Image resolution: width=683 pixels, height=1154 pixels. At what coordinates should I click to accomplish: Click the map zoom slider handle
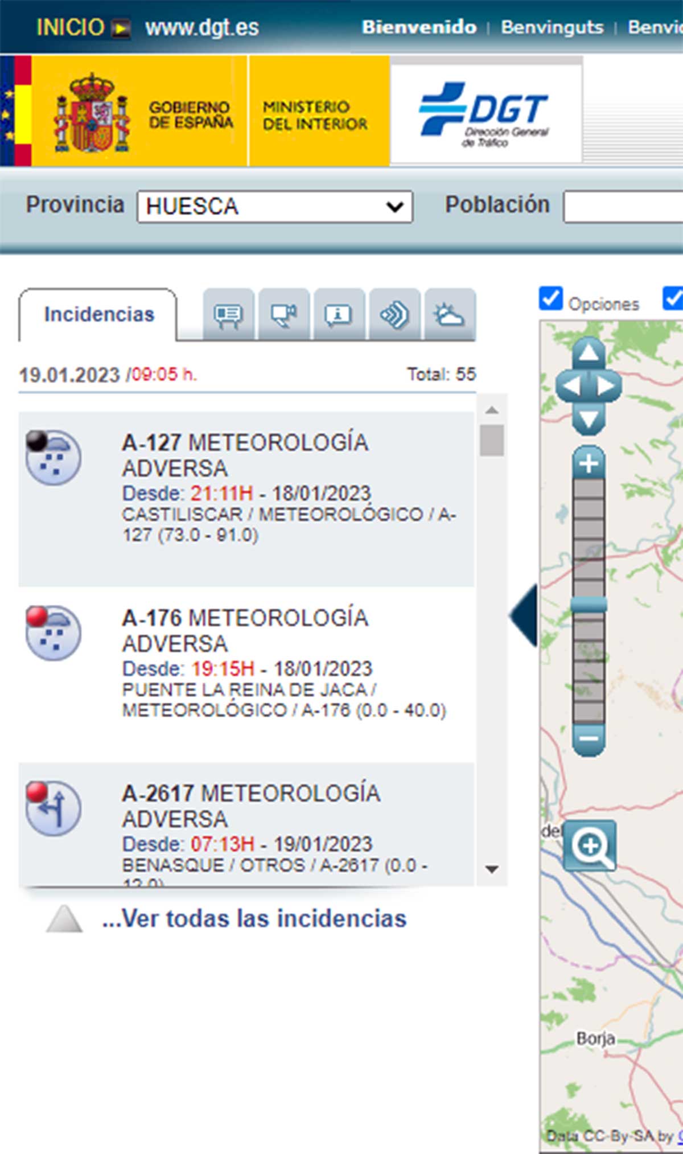(589, 605)
